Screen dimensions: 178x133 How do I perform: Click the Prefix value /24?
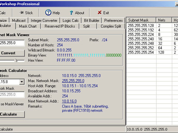pos(104,40)
